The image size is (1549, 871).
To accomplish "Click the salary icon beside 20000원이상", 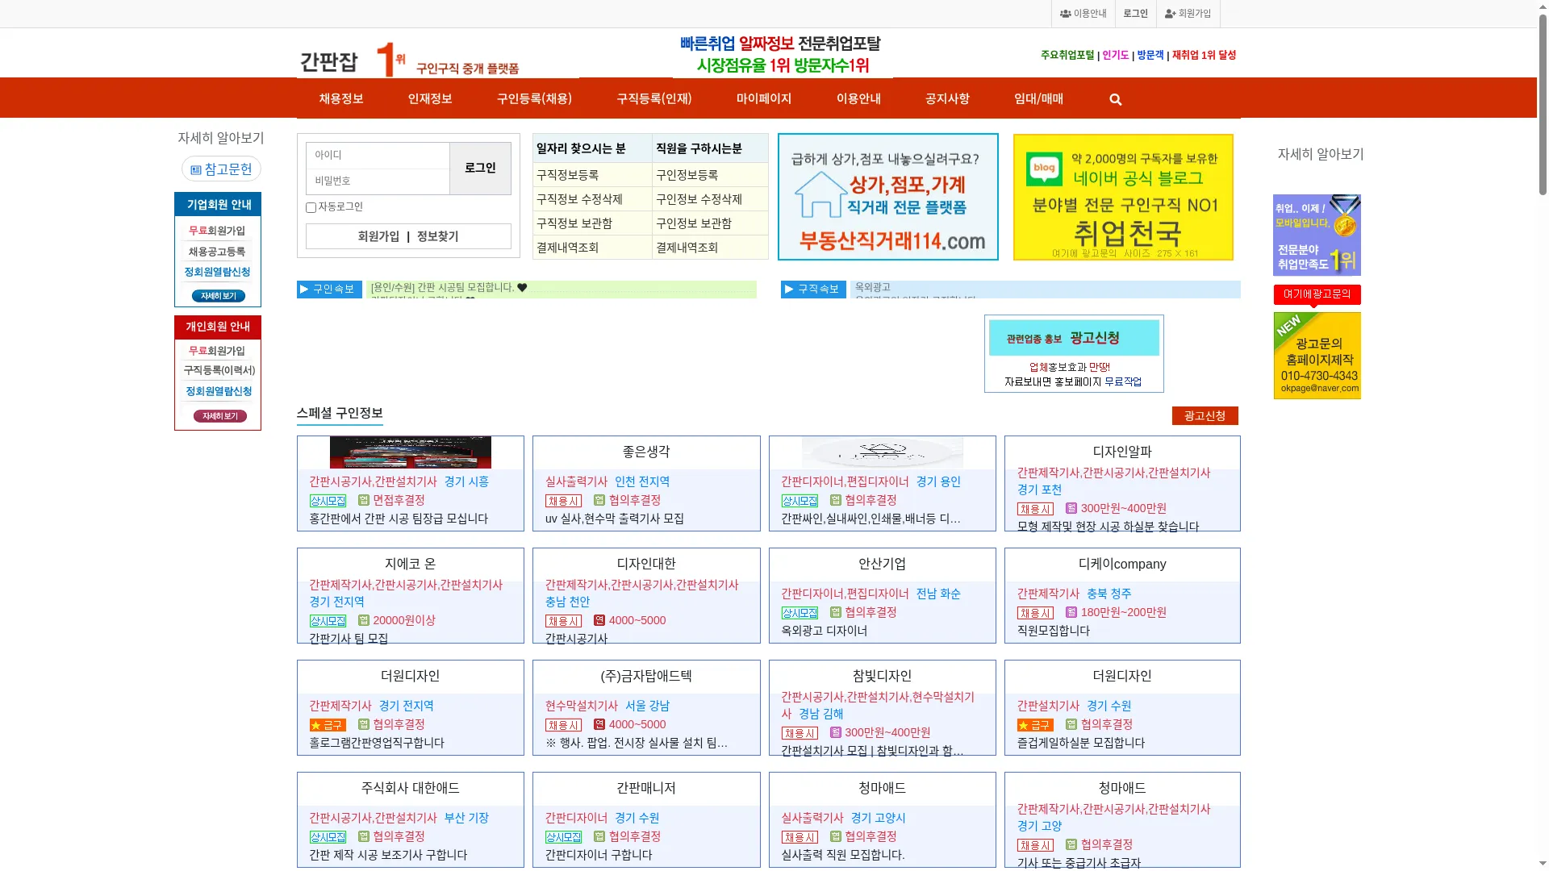I will click(x=364, y=620).
